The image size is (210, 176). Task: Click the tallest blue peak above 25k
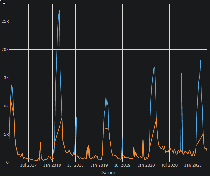point(59,11)
